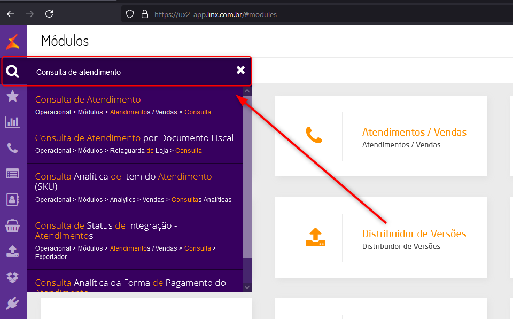Open the contacts address book sidebar icon
Image resolution: width=513 pixels, height=319 pixels.
click(x=13, y=199)
